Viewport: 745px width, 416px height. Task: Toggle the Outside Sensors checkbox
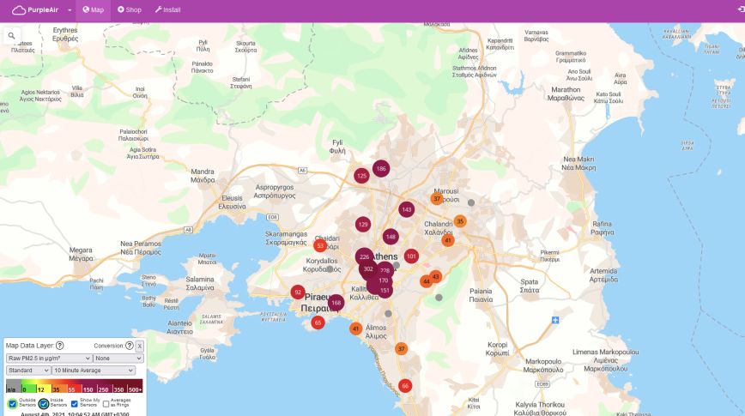(x=13, y=403)
